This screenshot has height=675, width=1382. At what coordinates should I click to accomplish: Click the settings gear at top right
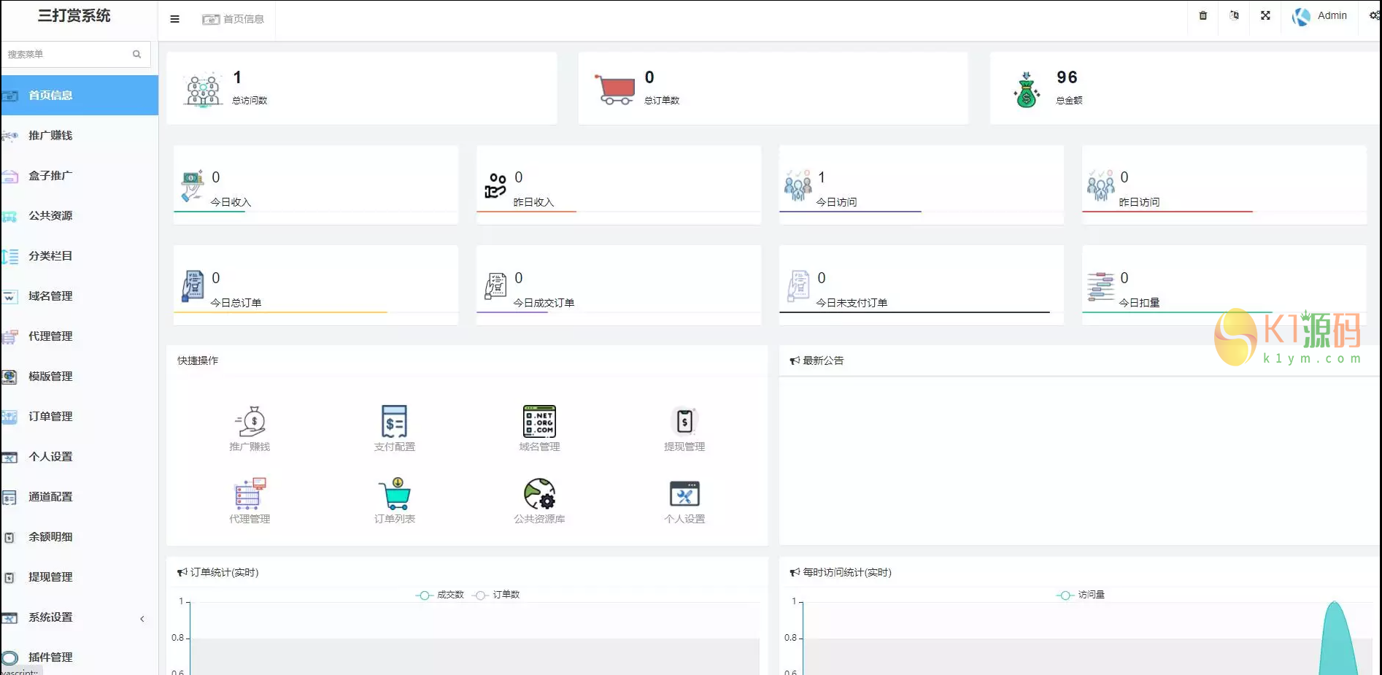[x=1373, y=15]
